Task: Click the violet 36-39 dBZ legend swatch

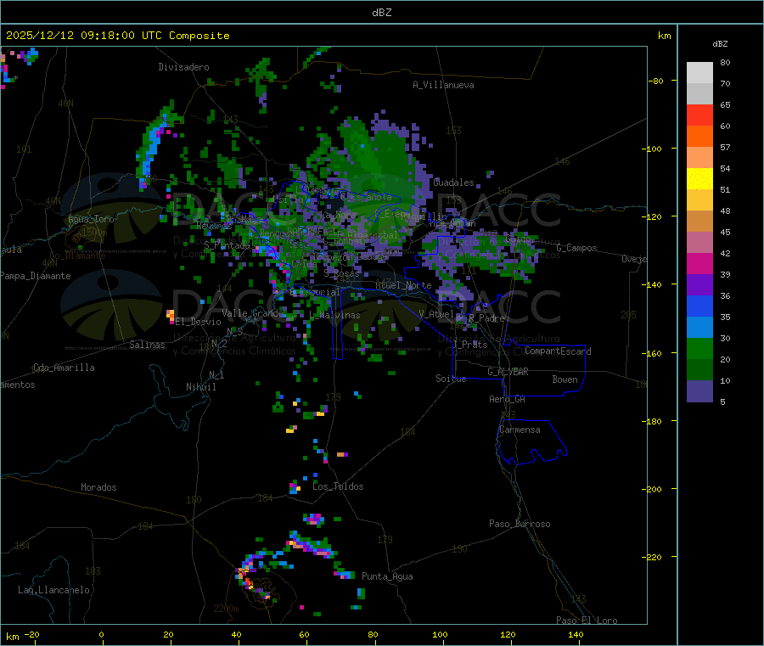Action: (x=699, y=285)
